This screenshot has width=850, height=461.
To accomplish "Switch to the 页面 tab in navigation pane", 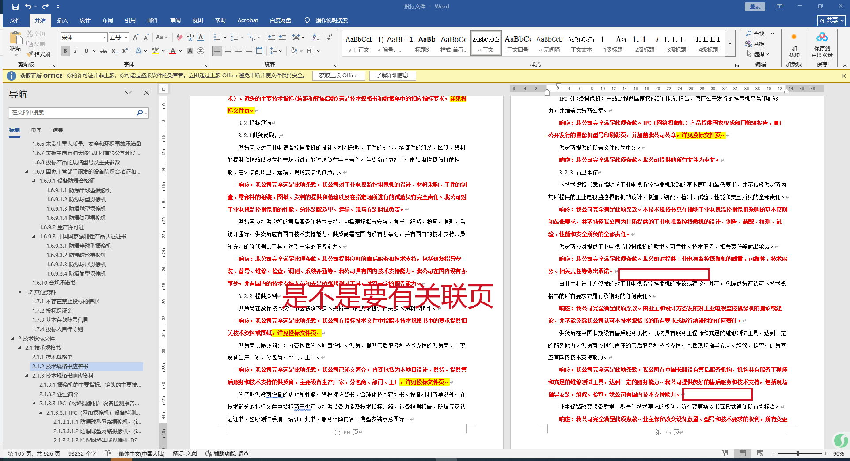I will coord(36,130).
